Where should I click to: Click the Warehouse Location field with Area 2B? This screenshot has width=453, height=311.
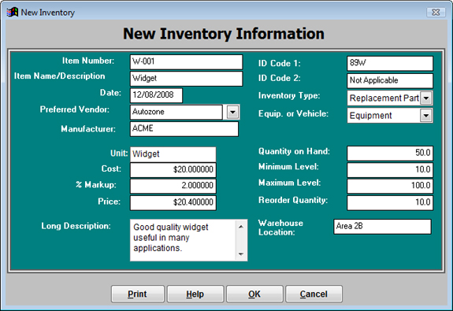point(383,227)
